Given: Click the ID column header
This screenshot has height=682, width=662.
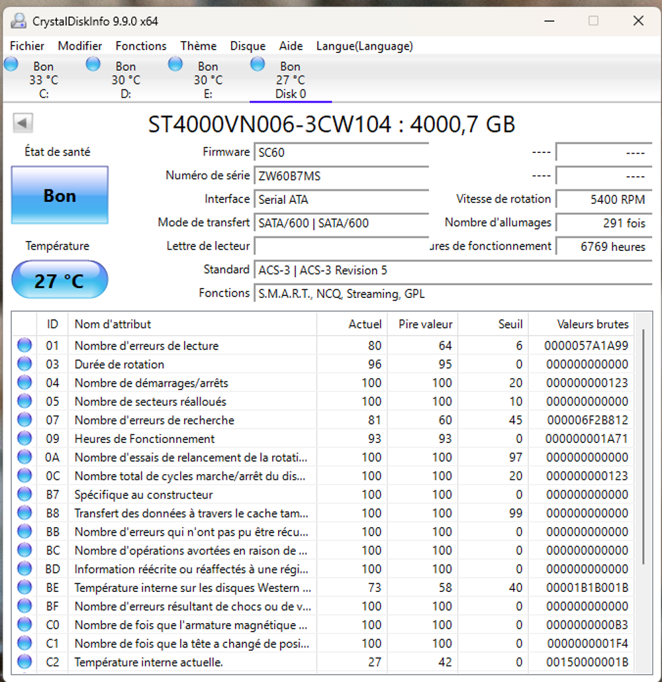Looking at the screenshot, I should click(x=52, y=324).
